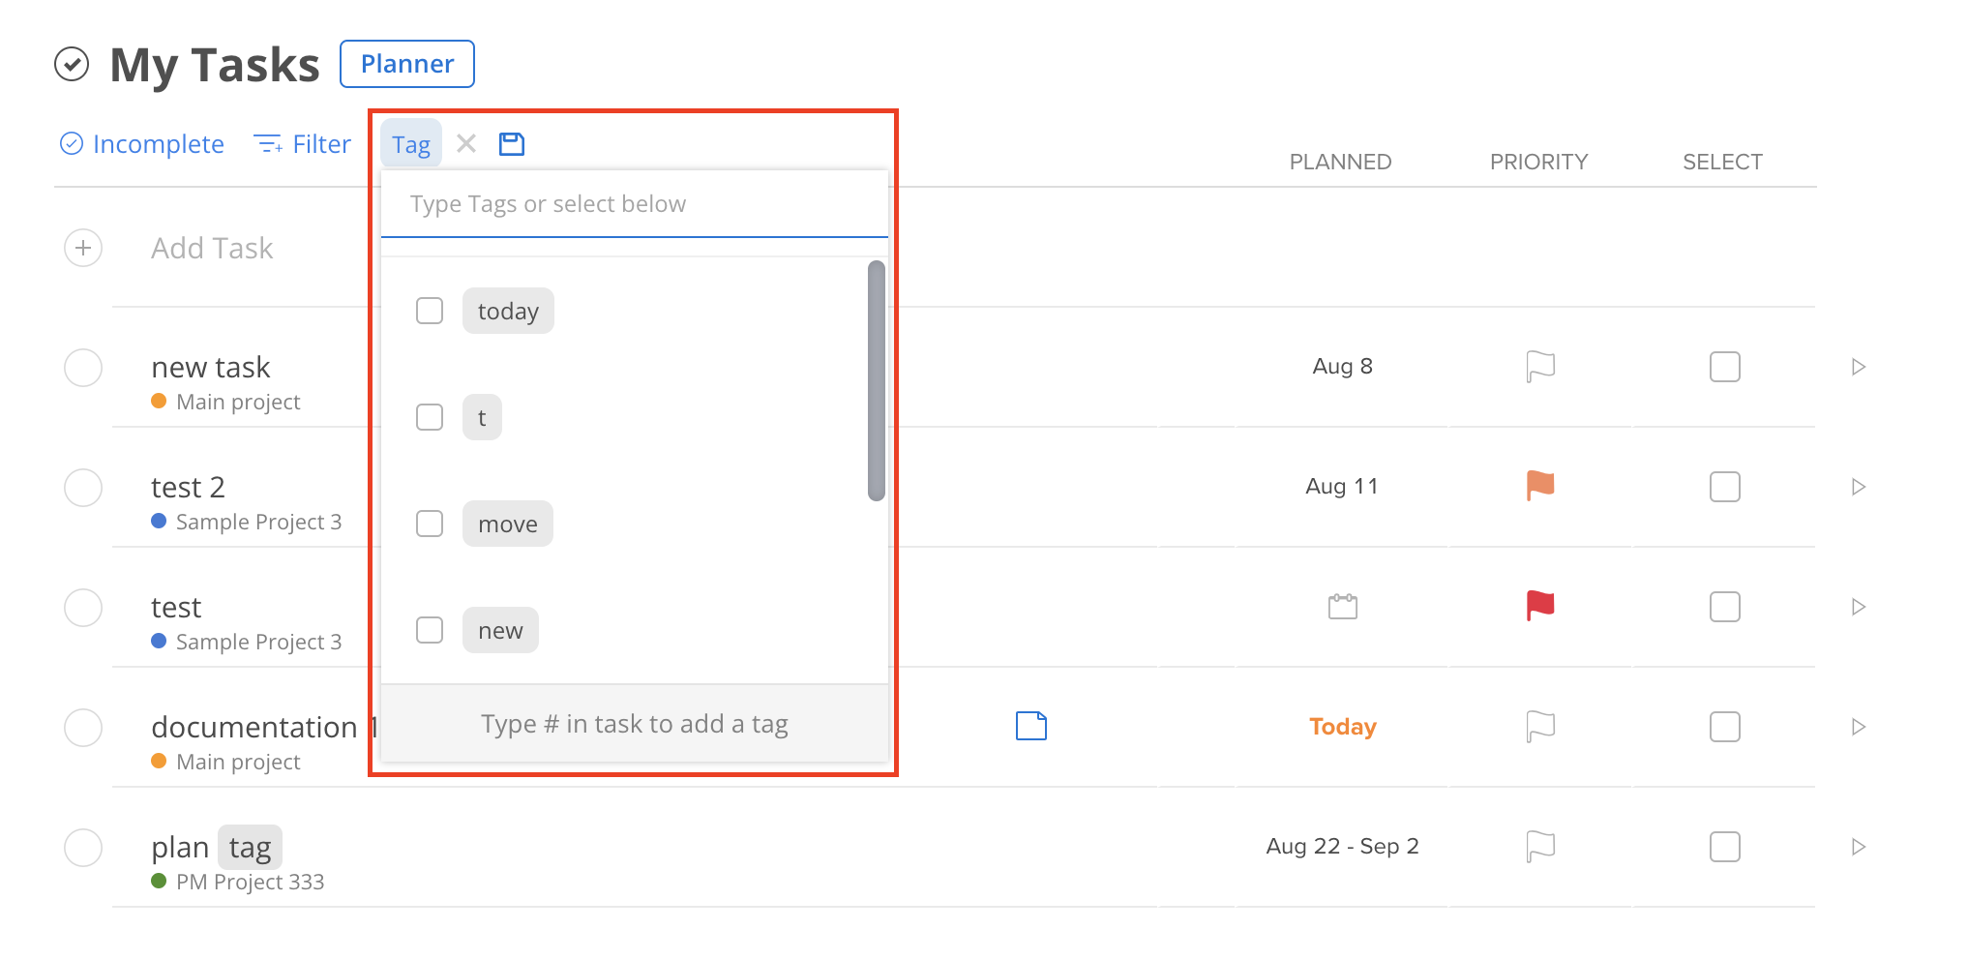Click the plus icon to add a task

[83, 248]
